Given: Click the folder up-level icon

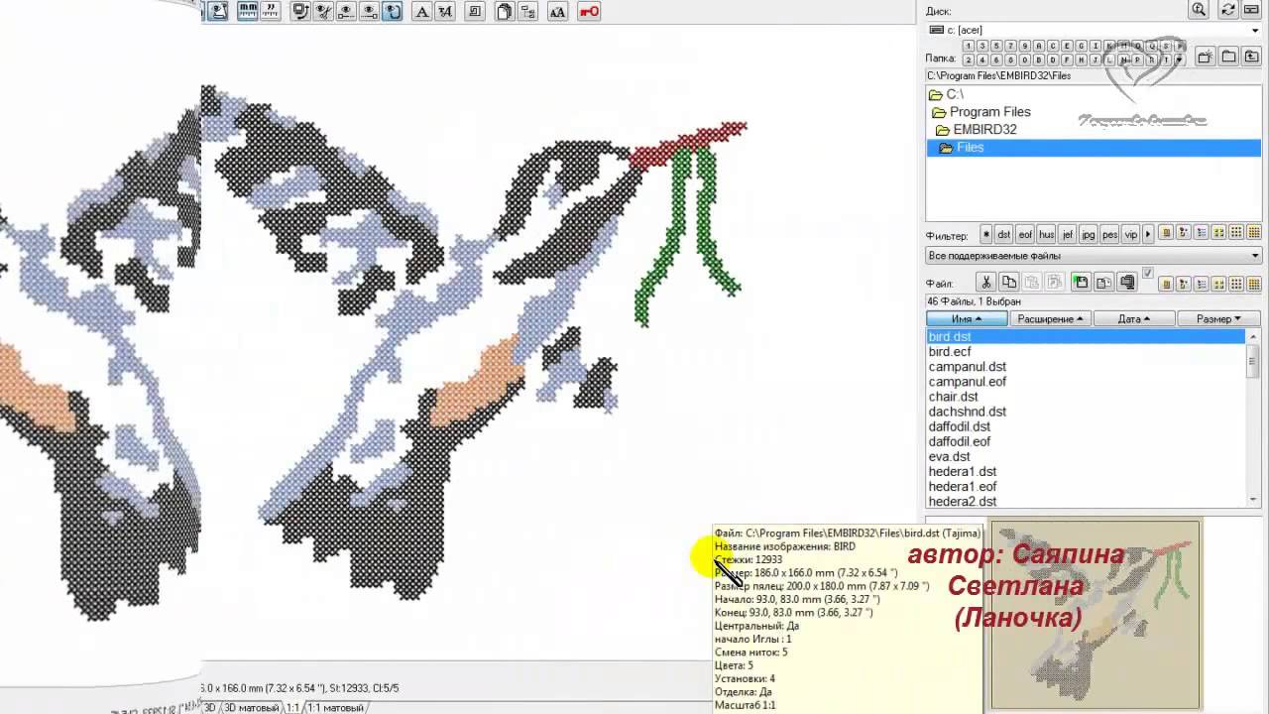Looking at the screenshot, I should [x=1252, y=57].
